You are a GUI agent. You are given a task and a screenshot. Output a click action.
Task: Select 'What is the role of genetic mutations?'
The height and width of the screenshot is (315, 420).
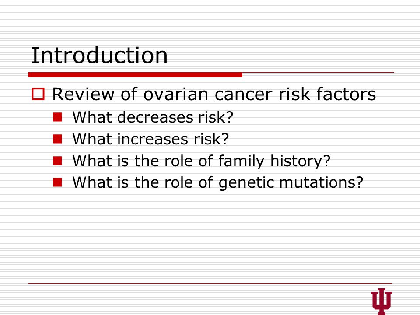[x=218, y=183]
